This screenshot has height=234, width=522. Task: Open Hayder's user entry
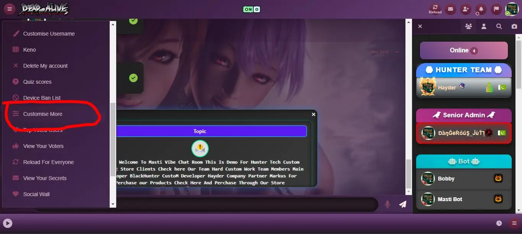[464, 88]
